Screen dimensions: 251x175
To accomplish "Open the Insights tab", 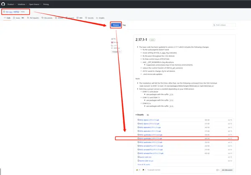I will click(100, 18).
